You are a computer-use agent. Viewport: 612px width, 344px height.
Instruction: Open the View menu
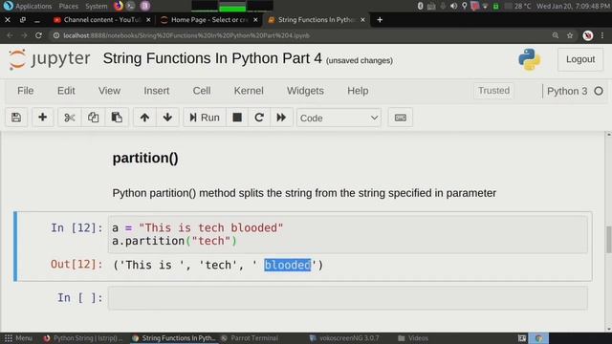pos(109,91)
